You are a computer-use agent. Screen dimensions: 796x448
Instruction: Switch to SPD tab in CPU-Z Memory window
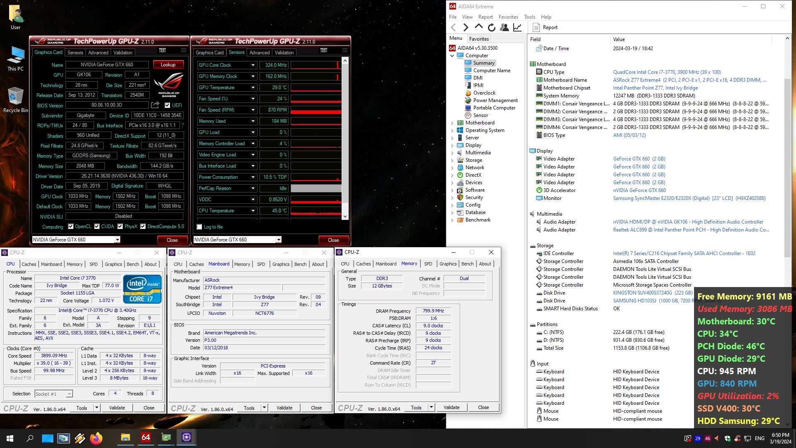point(428,264)
